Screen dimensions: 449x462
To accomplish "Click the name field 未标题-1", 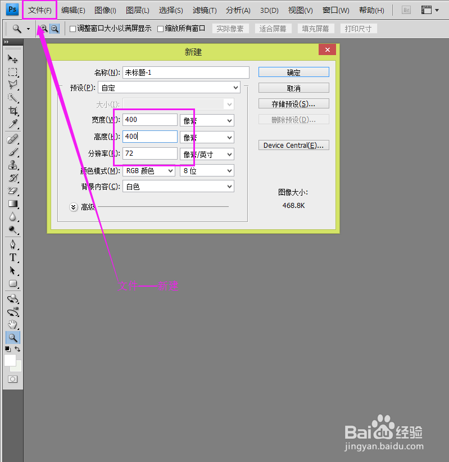I will pos(186,73).
